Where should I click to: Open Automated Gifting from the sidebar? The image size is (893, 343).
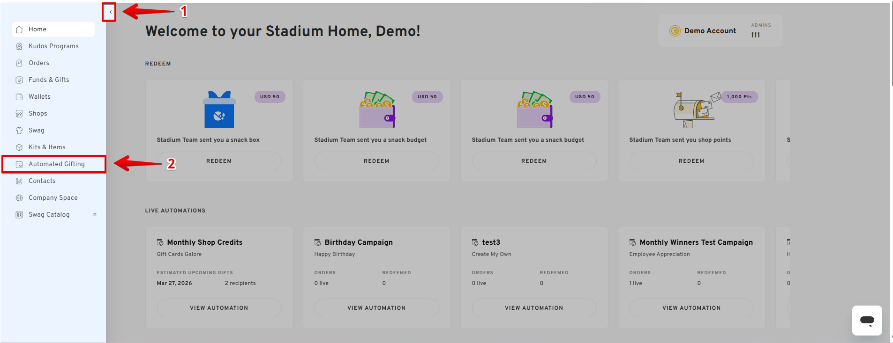click(56, 164)
